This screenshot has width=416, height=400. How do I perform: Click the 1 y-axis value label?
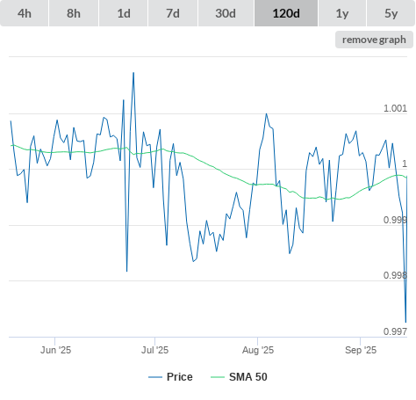click(405, 164)
